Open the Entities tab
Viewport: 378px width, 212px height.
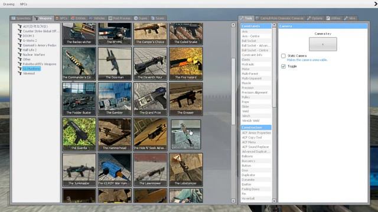(79, 18)
